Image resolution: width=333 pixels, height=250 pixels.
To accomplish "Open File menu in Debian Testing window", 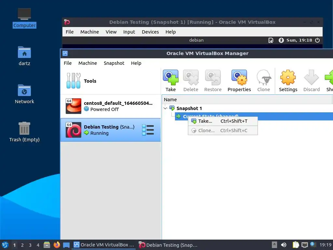I will coord(70,32).
